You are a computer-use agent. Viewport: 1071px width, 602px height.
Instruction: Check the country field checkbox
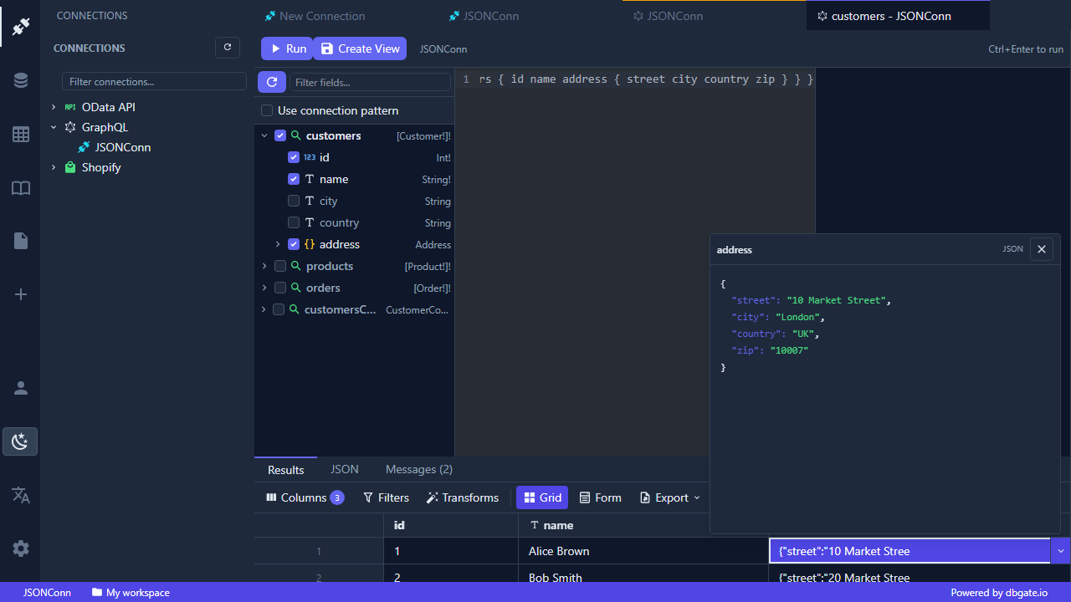point(294,222)
